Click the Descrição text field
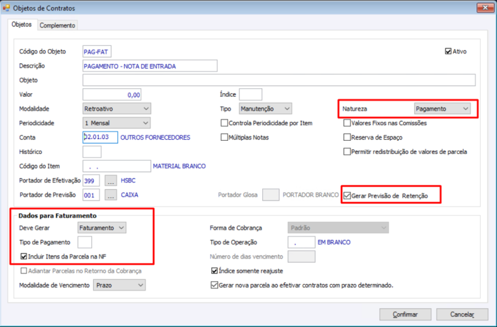 pyautogui.click(x=150, y=66)
